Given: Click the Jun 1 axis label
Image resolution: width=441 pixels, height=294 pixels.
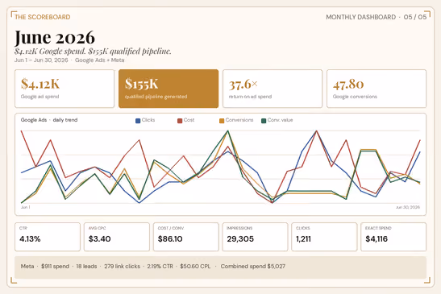Looking at the screenshot, I should pyautogui.click(x=25, y=207).
